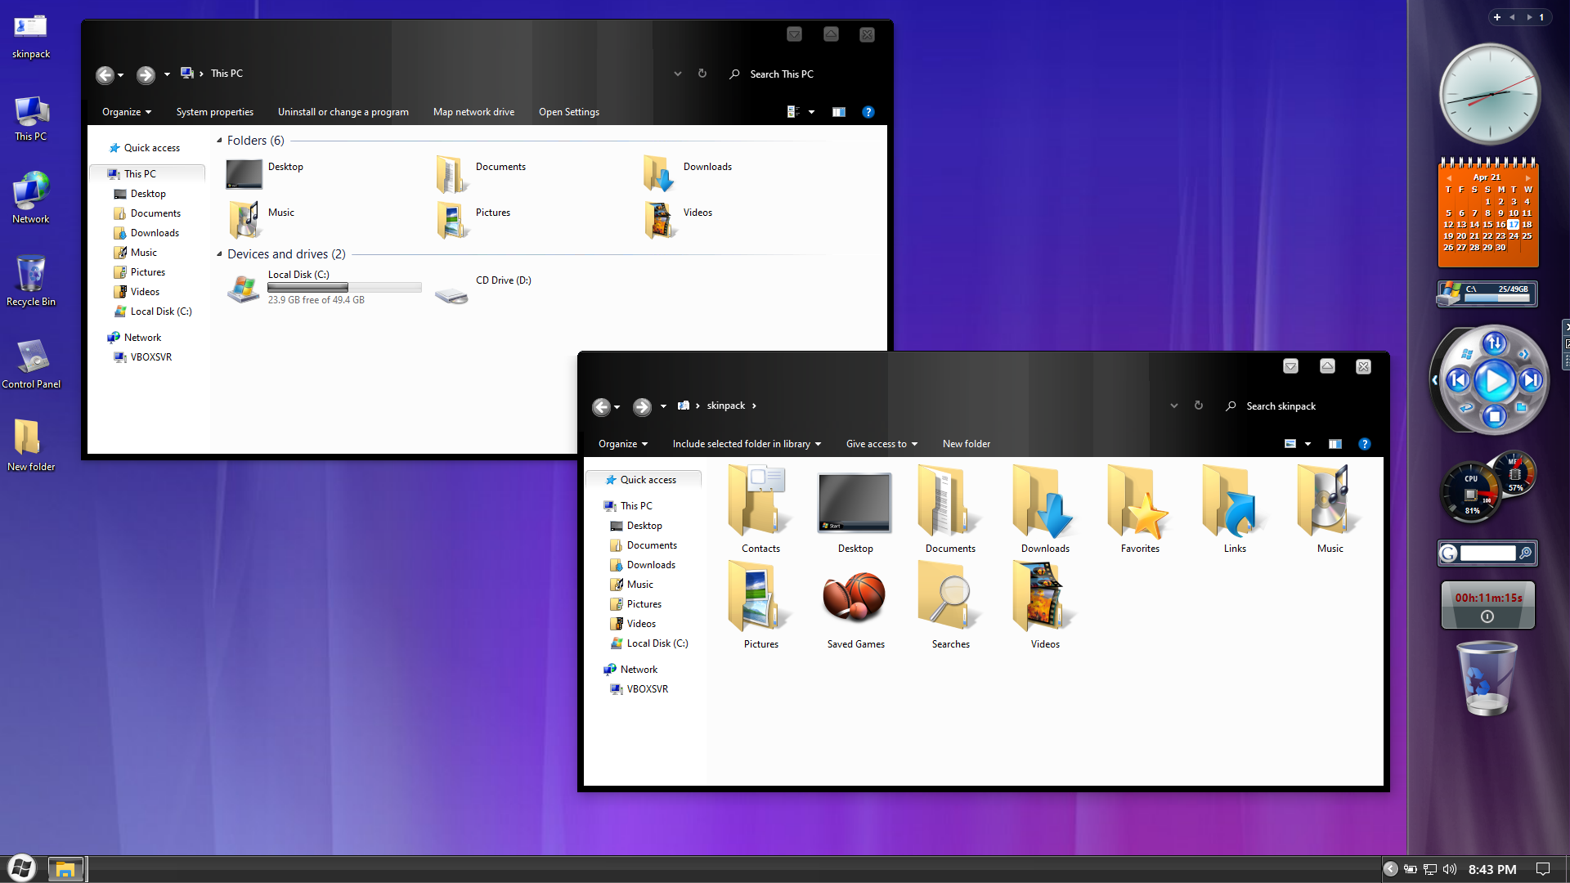Viewport: 1570px width, 883px height.
Task: Click the Google search gadget input field
Action: coord(1487,554)
